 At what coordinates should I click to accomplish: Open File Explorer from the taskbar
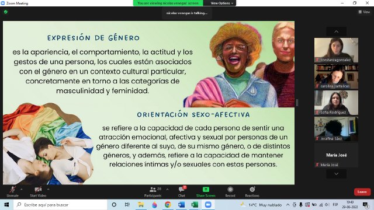(x=141, y=205)
